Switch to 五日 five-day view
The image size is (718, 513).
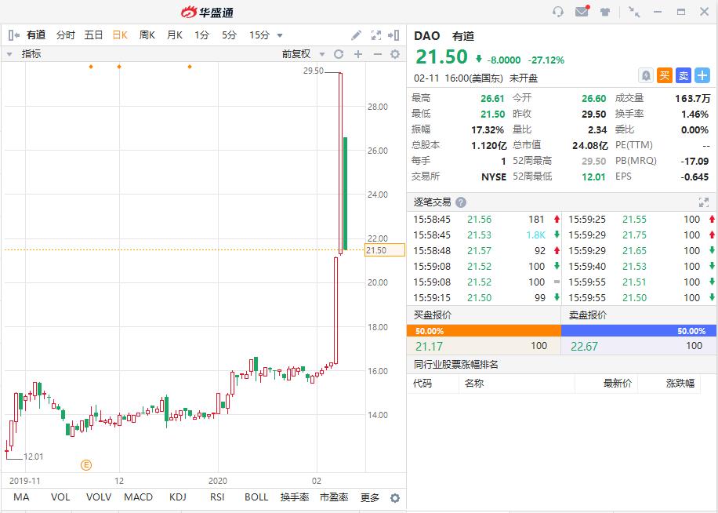93,35
